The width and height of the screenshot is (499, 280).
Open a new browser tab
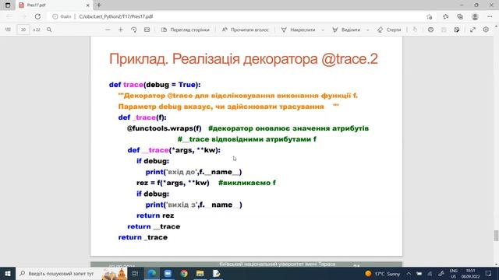(99, 5)
